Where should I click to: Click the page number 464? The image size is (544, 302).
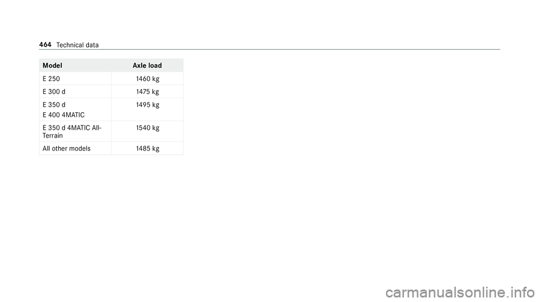point(45,45)
